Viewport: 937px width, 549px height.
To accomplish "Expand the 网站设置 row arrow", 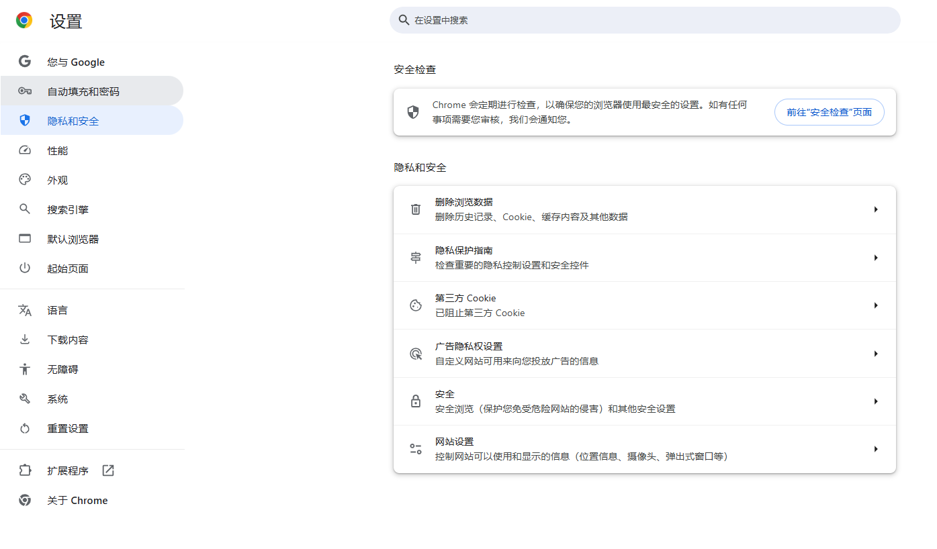I will coord(876,449).
